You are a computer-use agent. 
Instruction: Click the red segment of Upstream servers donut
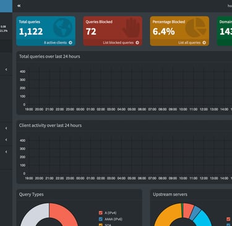pyautogui.click(x=188, y=210)
